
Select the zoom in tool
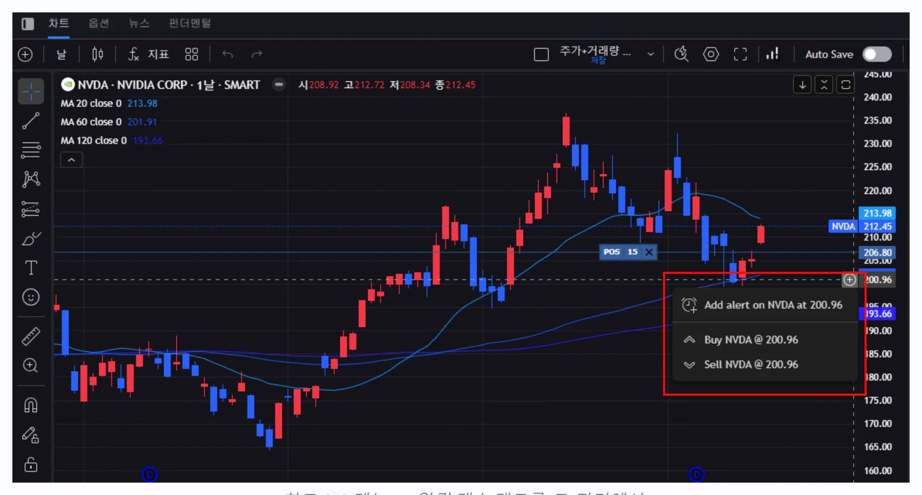(x=31, y=366)
